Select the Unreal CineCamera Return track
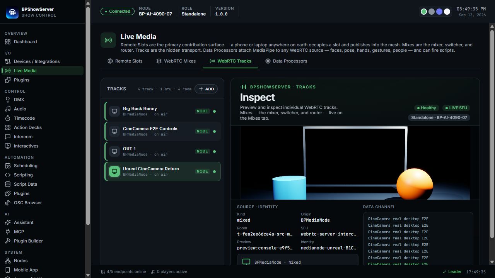 tap(162, 171)
